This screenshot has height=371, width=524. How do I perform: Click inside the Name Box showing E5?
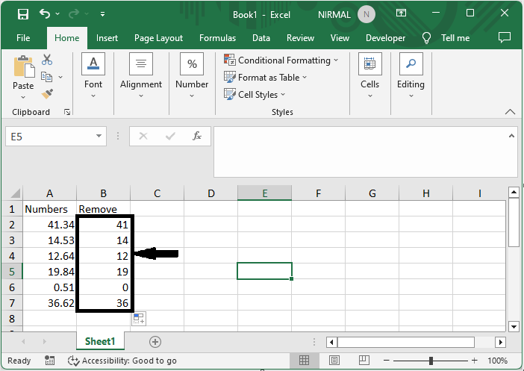click(49, 137)
